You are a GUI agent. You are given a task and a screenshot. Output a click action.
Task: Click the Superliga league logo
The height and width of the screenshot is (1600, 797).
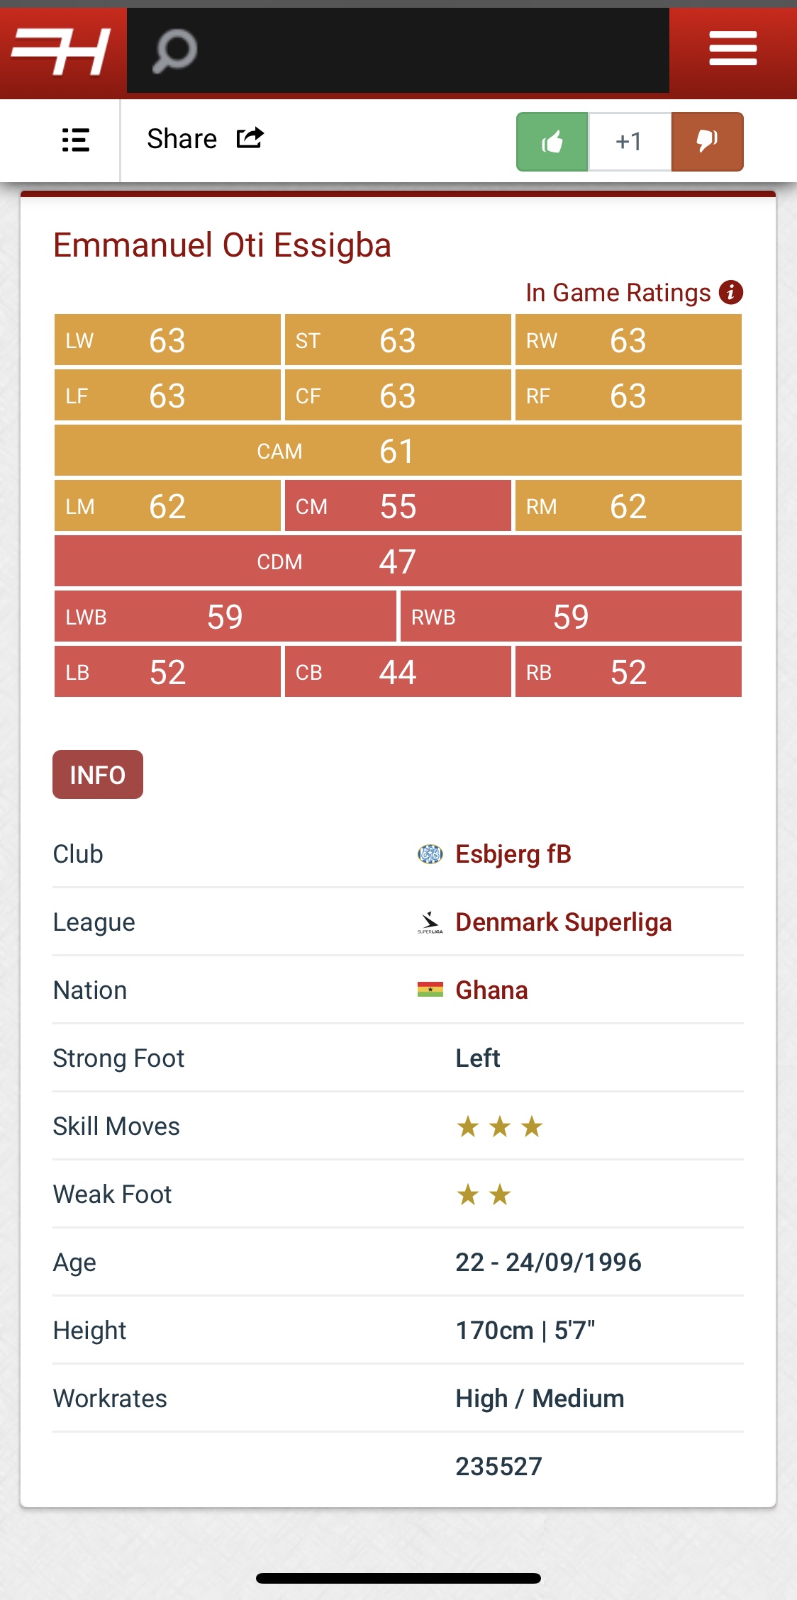pos(430,922)
